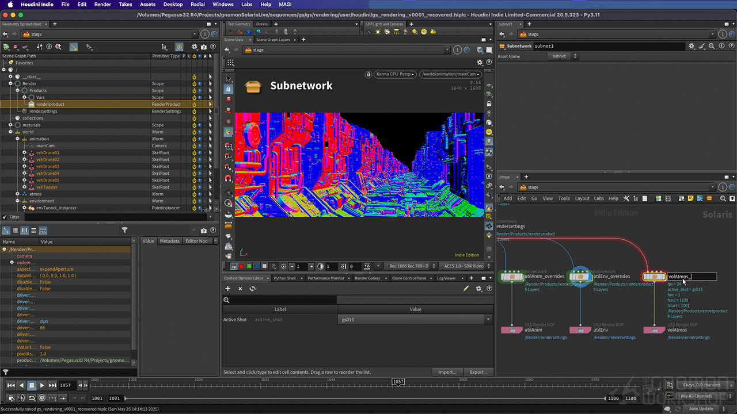
Task: Expand the animation entry in Scene Graph Tree
Action: [18, 139]
